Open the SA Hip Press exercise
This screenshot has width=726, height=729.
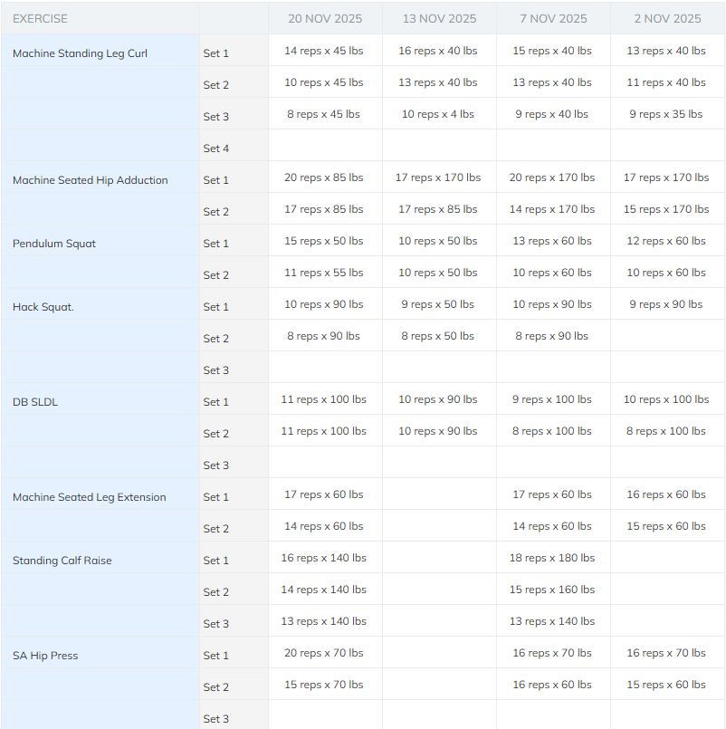point(45,656)
